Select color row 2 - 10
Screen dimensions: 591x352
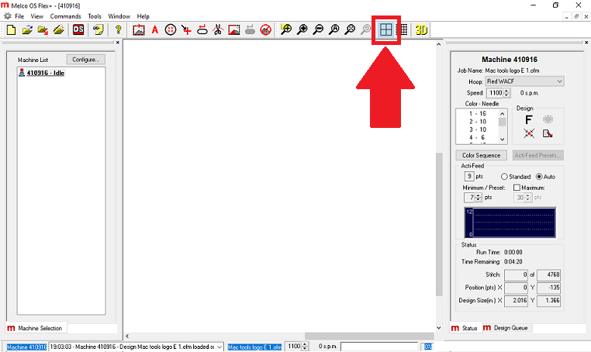478,122
